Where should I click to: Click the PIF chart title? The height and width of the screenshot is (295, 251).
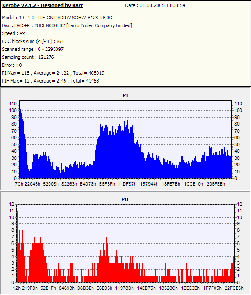pyautogui.click(x=125, y=199)
